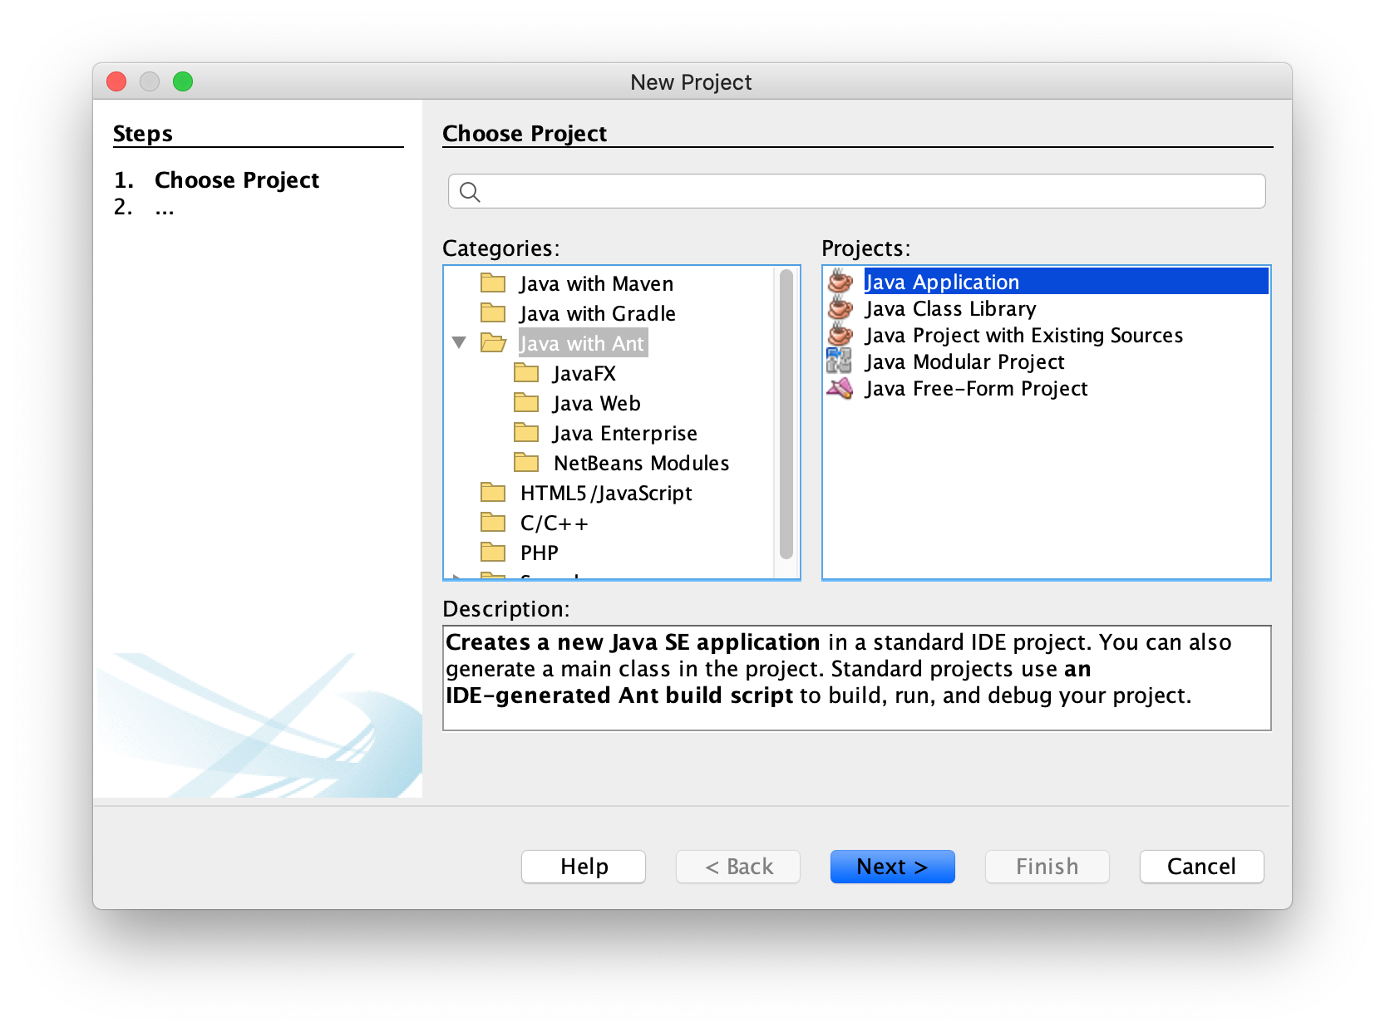
Task: Click the Description text area
Action: click(x=857, y=678)
